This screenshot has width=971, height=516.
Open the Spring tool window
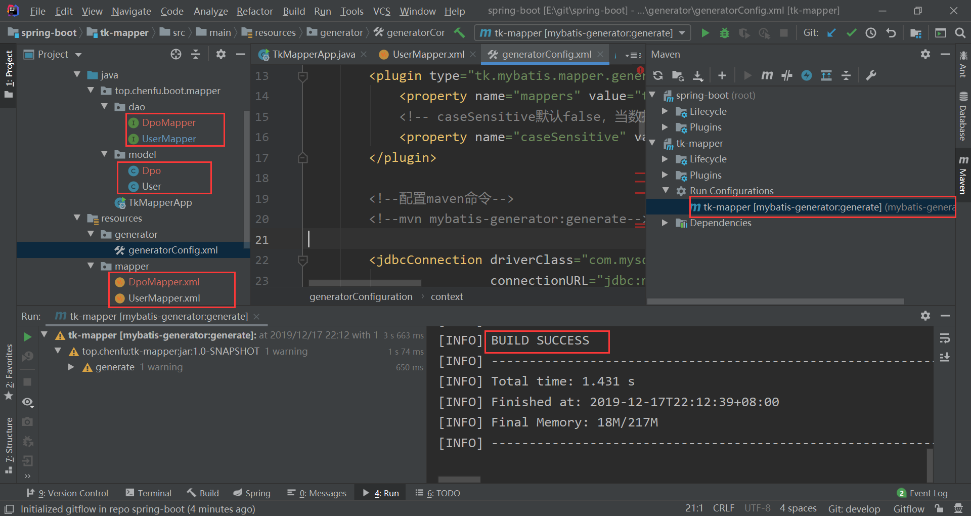(x=252, y=493)
